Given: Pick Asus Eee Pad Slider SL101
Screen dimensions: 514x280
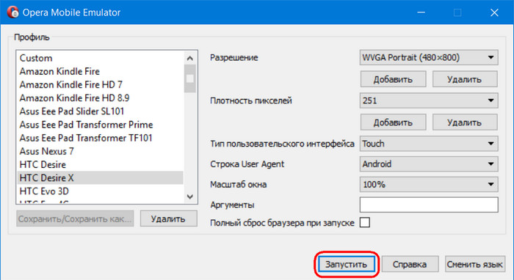Looking at the screenshot, I should pyautogui.click(x=101, y=111).
